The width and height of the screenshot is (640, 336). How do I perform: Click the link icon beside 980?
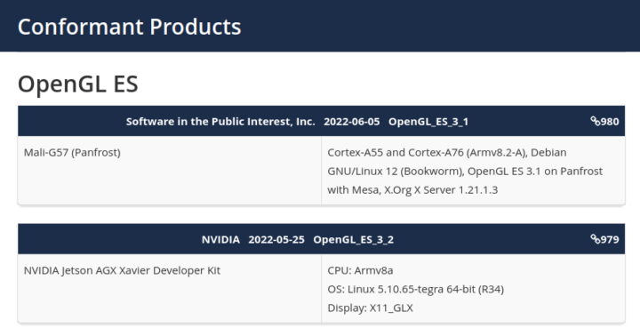pyautogui.click(x=595, y=121)
